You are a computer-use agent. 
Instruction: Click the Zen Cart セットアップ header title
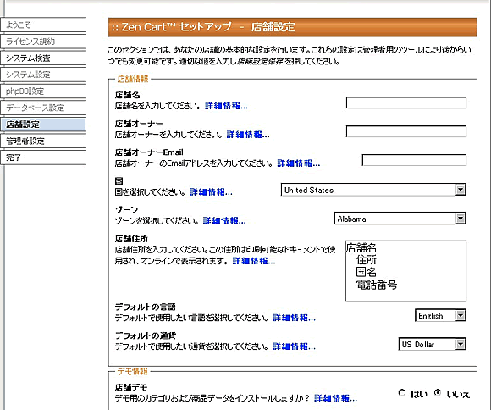pyautogui.click(x=203, y=27)
